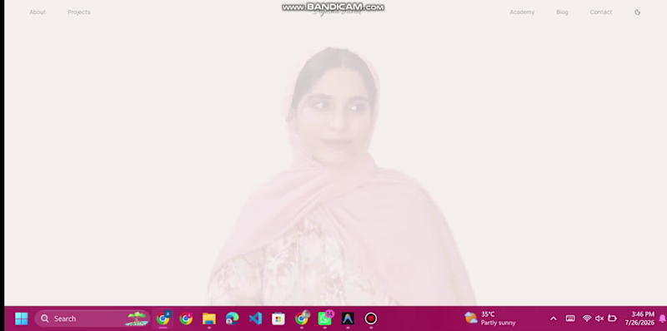The height and width of the screenshot is (331, 667).
Task: Open the weather widget showing 35°C
Action: click(x=490, y=319)
